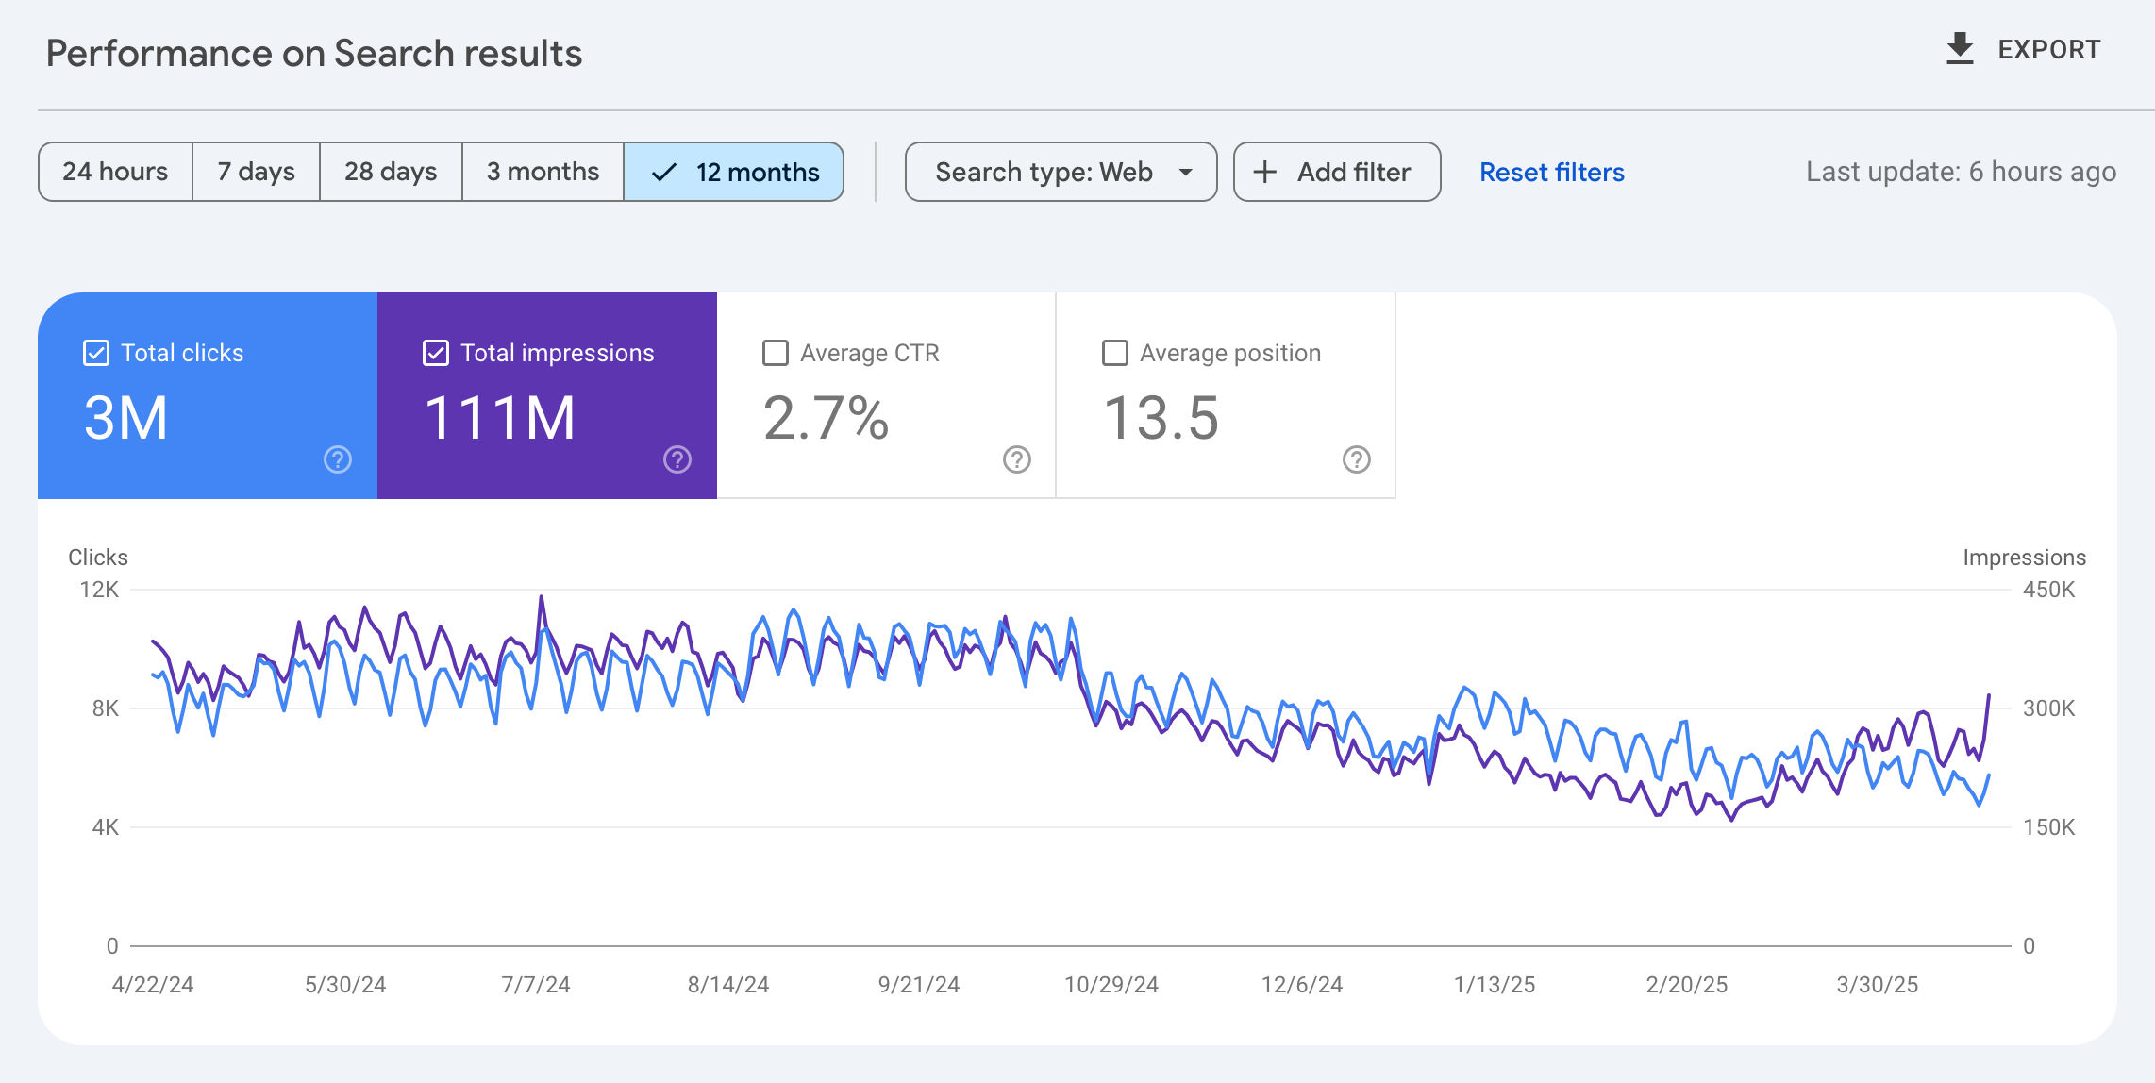Uncheck the Total clicks checkbox
This screenshot has width=2155, height=1083.
[x=95, y=353]
